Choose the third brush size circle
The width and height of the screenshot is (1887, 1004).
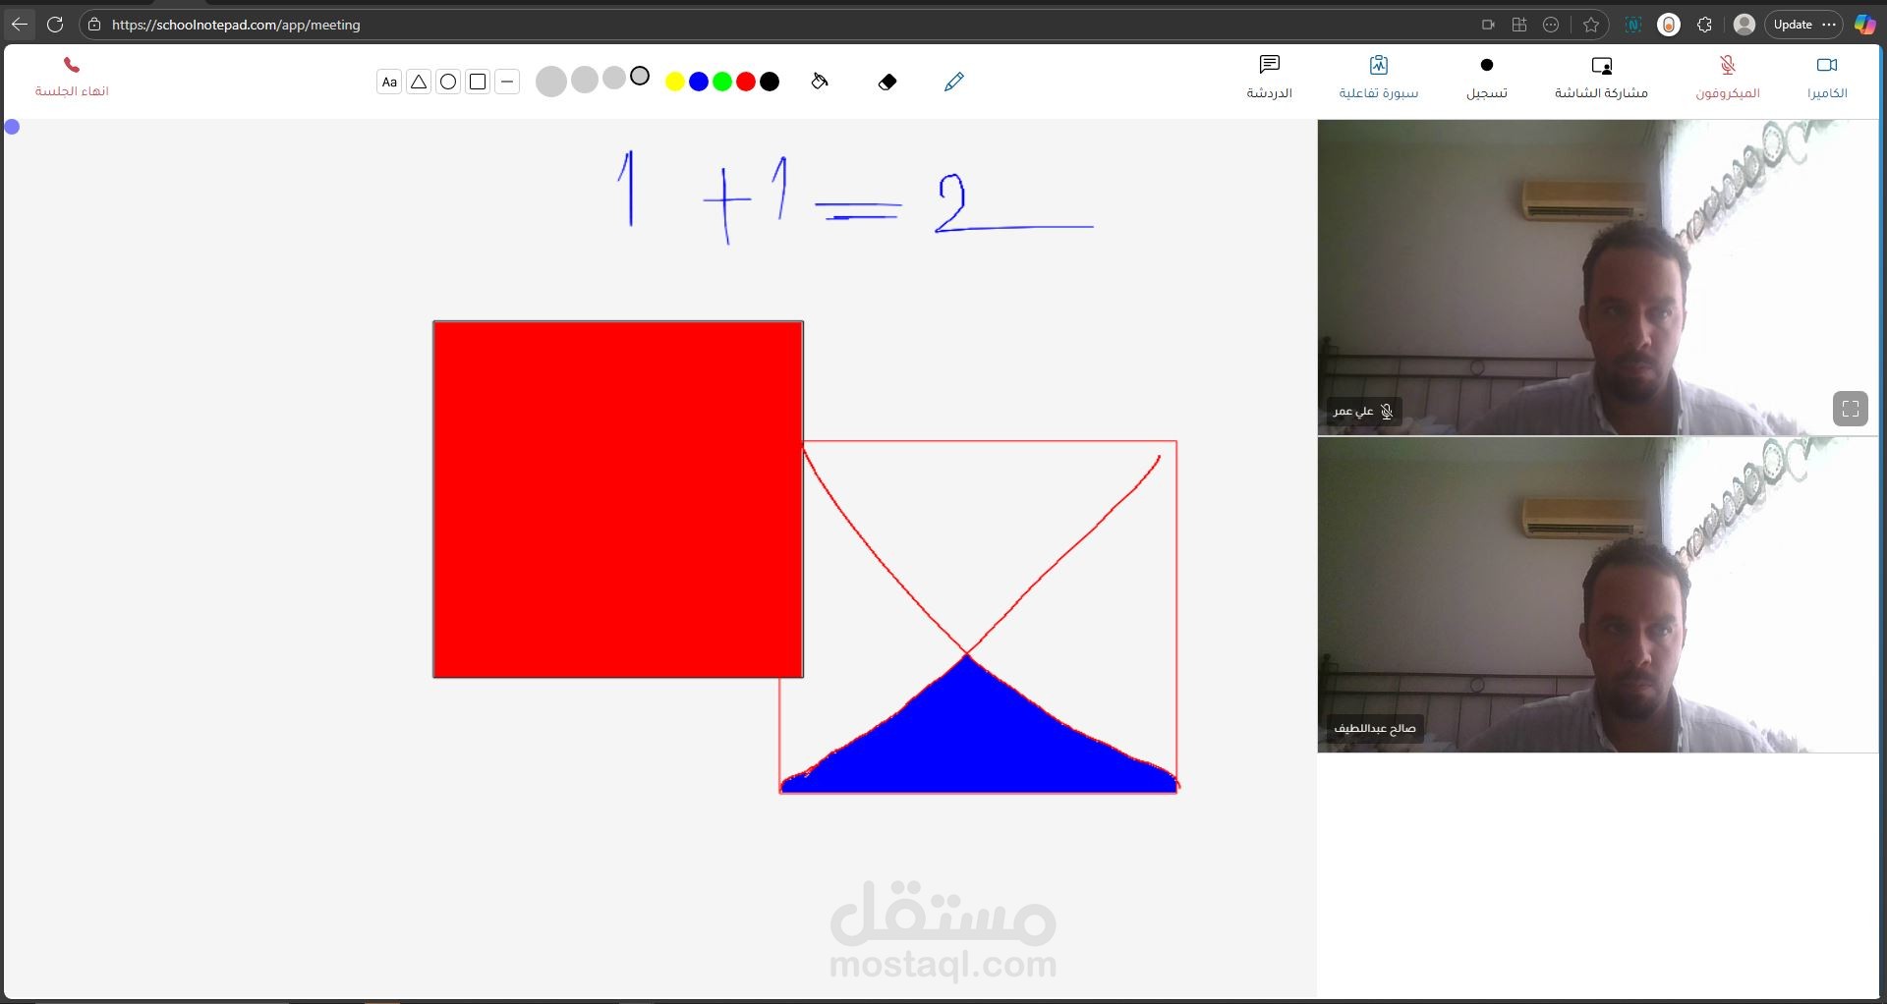614,78
